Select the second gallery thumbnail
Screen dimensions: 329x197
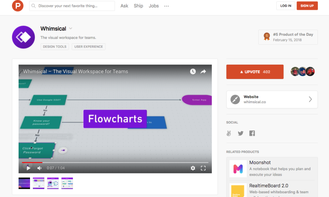click(39, 183)
